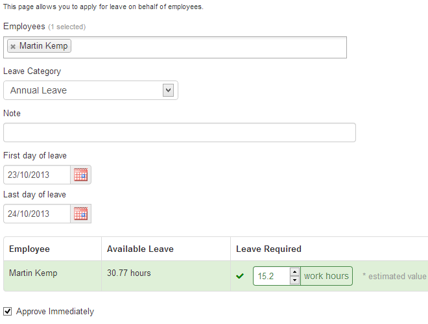Click the Leave Required column header
Image resolution: width=428 pixels, height=324 pixels.
tap(268, 249)
